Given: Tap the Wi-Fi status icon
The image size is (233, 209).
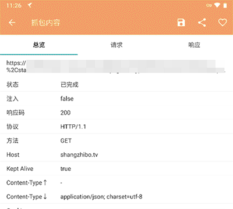Looking at the screenshot, I should coord(217,5).
